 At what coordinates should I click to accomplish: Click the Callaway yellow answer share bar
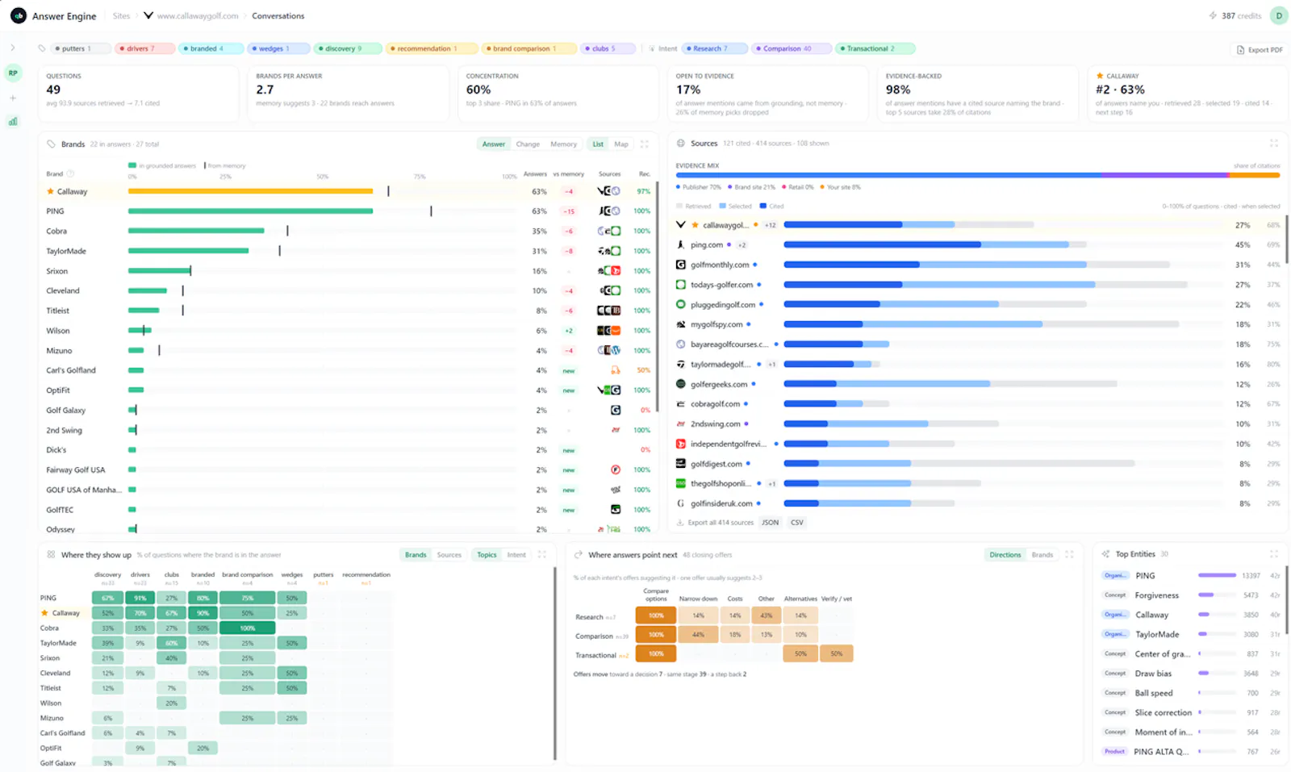250,191
